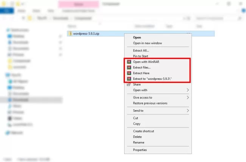Click the blue help icon in ribbon corner
Image resolution: width=246 pixels, height=162 pixels.
(x=244, y=11)
